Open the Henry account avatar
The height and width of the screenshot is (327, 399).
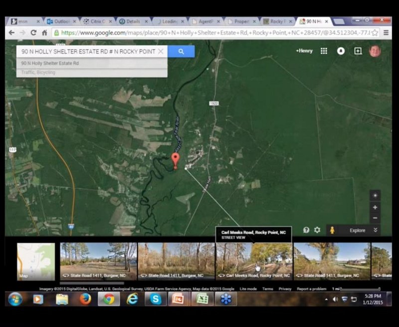tap(375, 51)
